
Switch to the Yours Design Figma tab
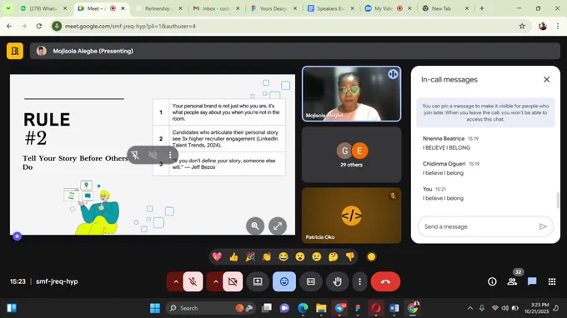point(273,8)
